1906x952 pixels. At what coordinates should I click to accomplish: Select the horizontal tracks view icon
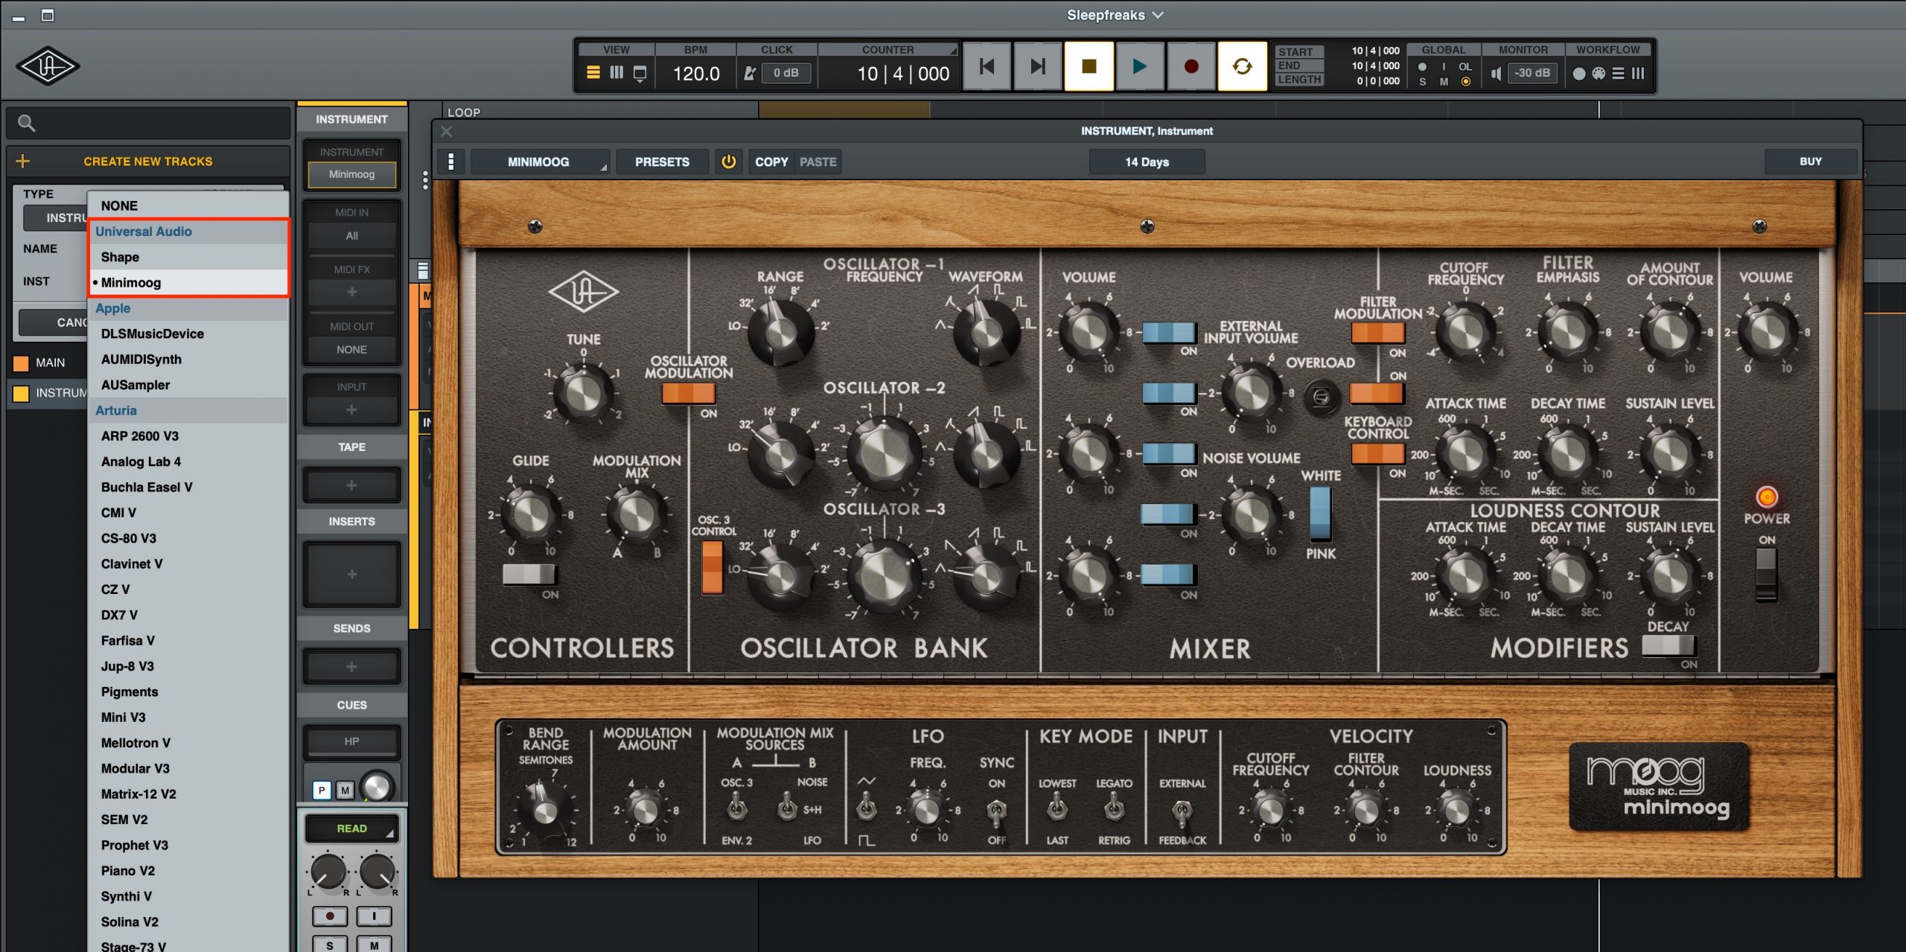click(593, 73)
